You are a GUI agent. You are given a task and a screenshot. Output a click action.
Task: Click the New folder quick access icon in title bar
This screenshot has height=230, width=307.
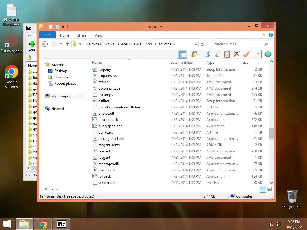click(58, 27)
